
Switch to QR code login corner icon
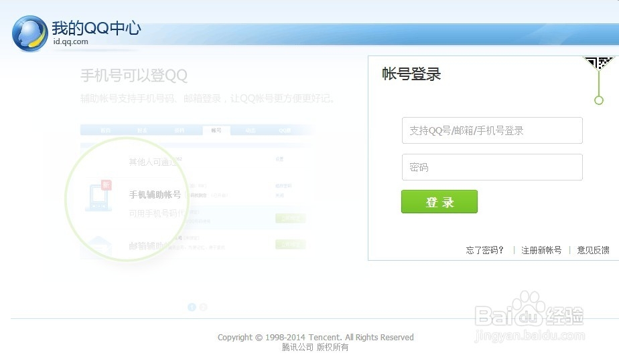pyautogui.click(x=599, y=63)
